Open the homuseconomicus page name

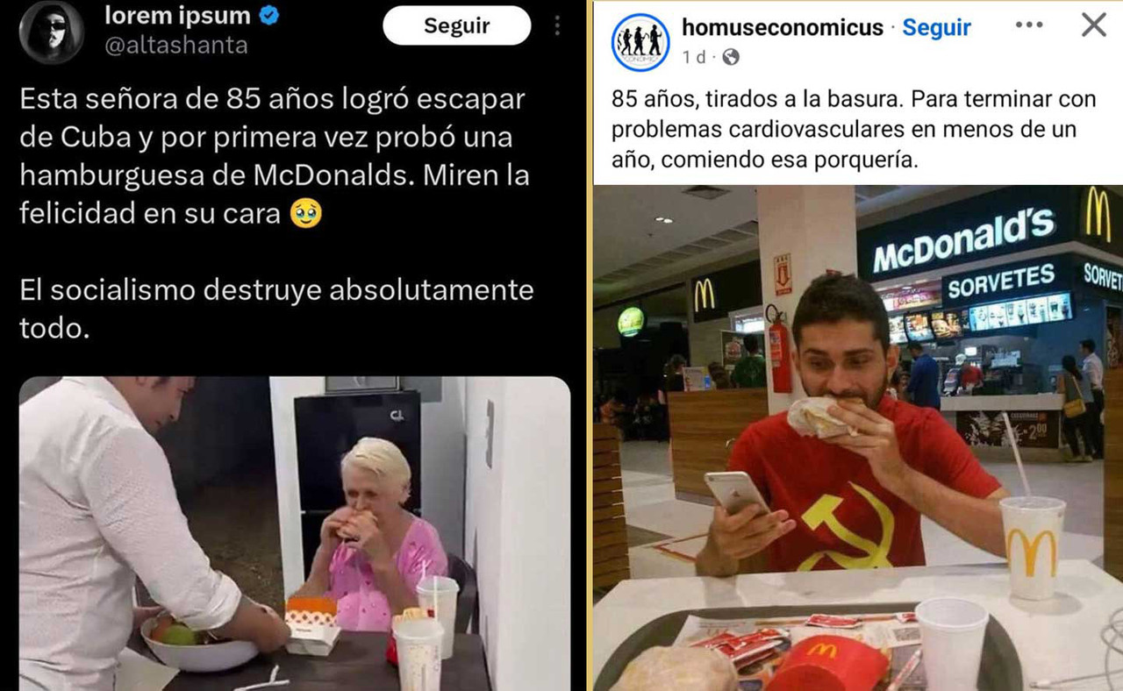(x=783, y=27)
